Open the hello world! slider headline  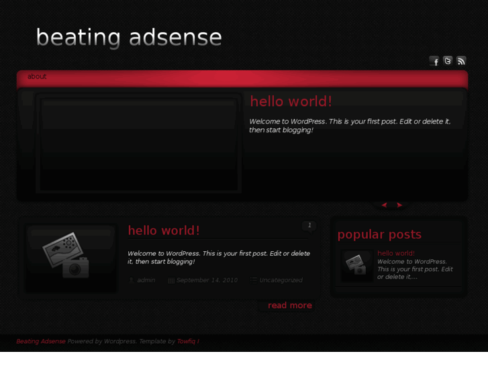click(291, 101)
